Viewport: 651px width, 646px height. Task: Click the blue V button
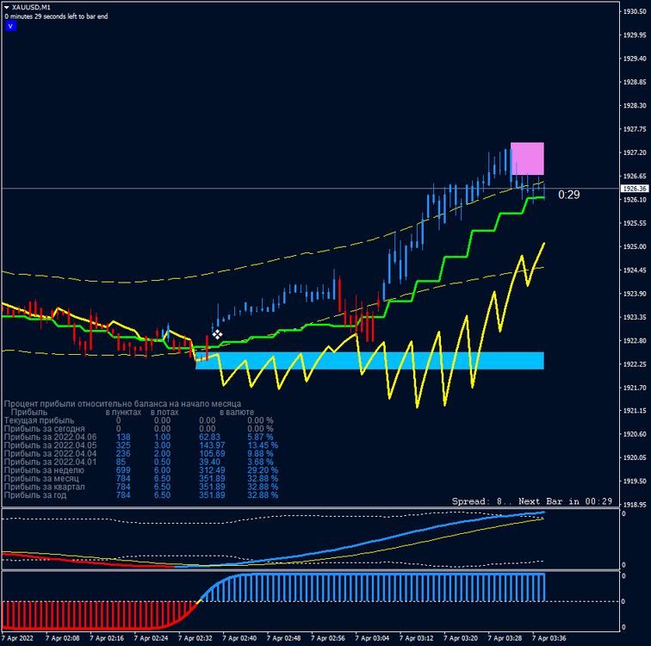click(11, 26)
